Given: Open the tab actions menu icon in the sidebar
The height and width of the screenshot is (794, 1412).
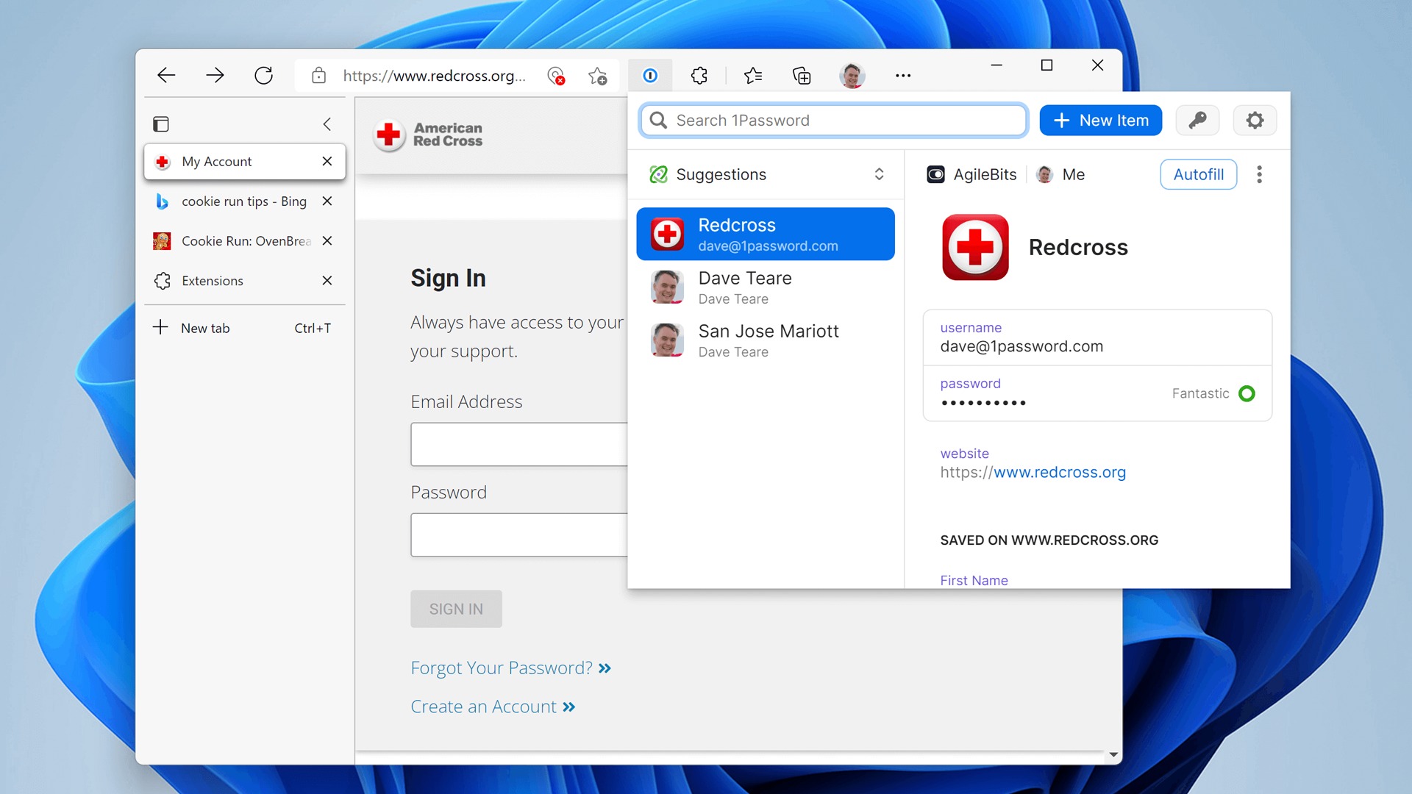Looking at the screenshot, I should pos(161,124).
